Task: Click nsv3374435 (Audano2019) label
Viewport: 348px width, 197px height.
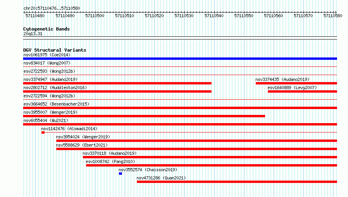Action: point(282,79)
